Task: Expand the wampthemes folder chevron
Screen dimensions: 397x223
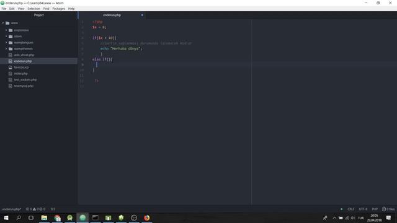Action: [6, 49]
